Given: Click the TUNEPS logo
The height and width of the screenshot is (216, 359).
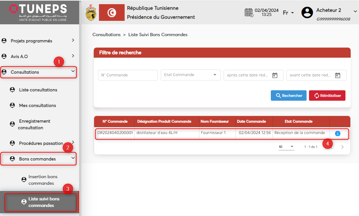Looking at the screenshot, I should click(38, 12).
